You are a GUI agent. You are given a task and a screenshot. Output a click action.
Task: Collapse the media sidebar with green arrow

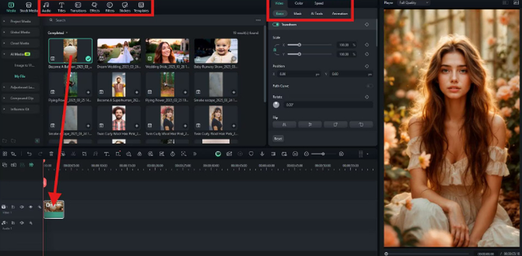click(x=37, y=141)
